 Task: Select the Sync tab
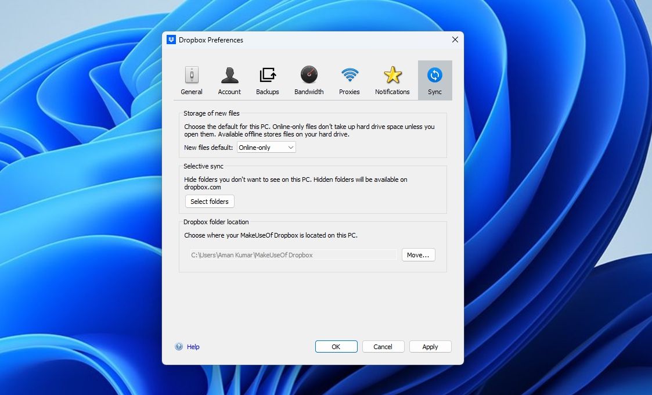[435, 81]
